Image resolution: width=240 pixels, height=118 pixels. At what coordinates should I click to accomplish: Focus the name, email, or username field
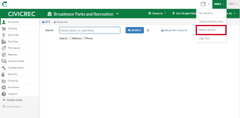[x=90, y=30]
